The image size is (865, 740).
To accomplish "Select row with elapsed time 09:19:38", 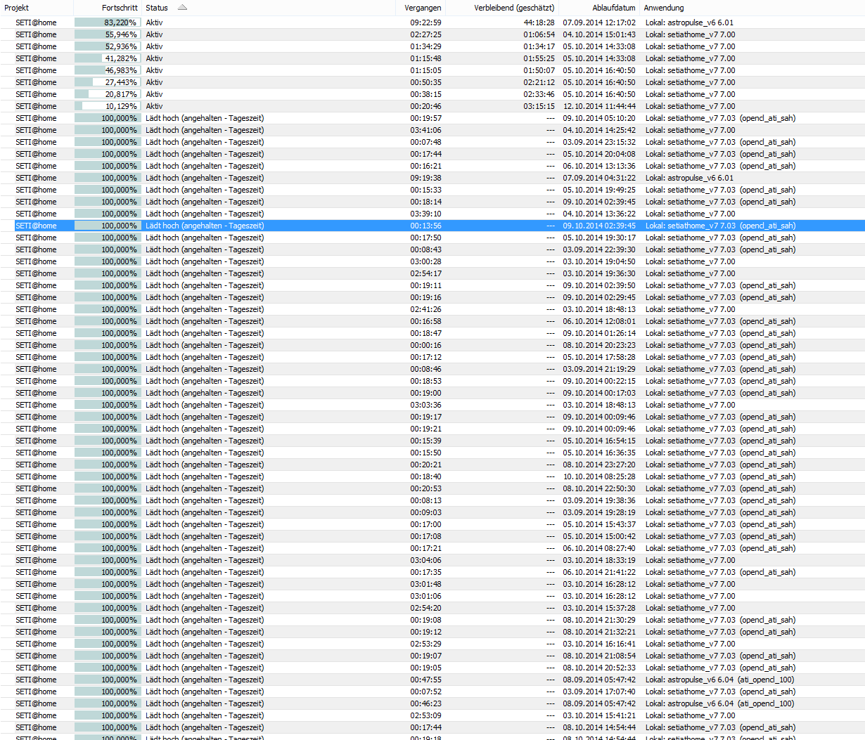I will 432,178.
